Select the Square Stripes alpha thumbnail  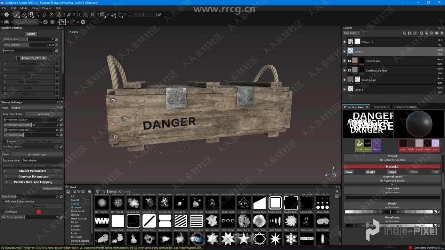(180, 221)
